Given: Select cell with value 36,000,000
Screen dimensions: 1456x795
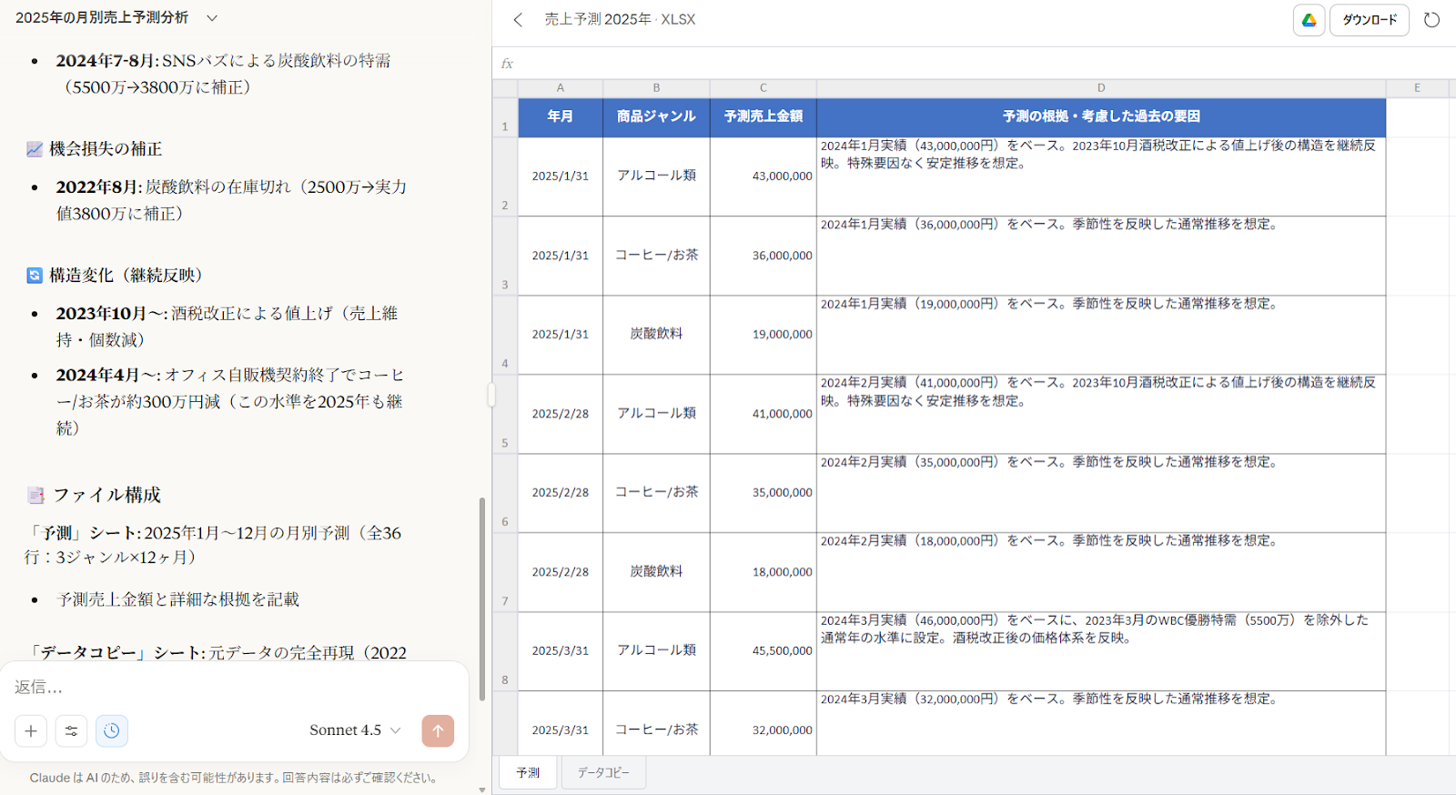Looking at the screenshot, I should click(x=763, y=256).
